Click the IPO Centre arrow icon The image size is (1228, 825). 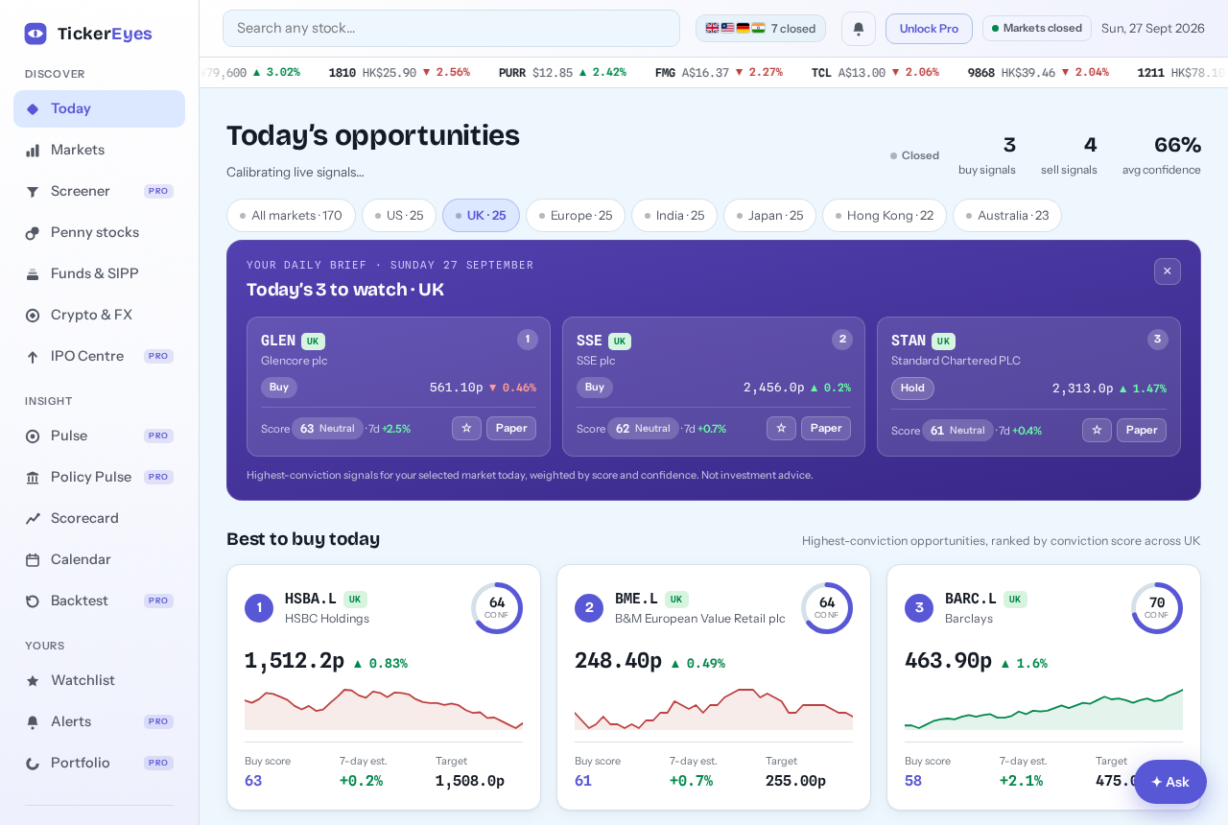click(33, 357)
